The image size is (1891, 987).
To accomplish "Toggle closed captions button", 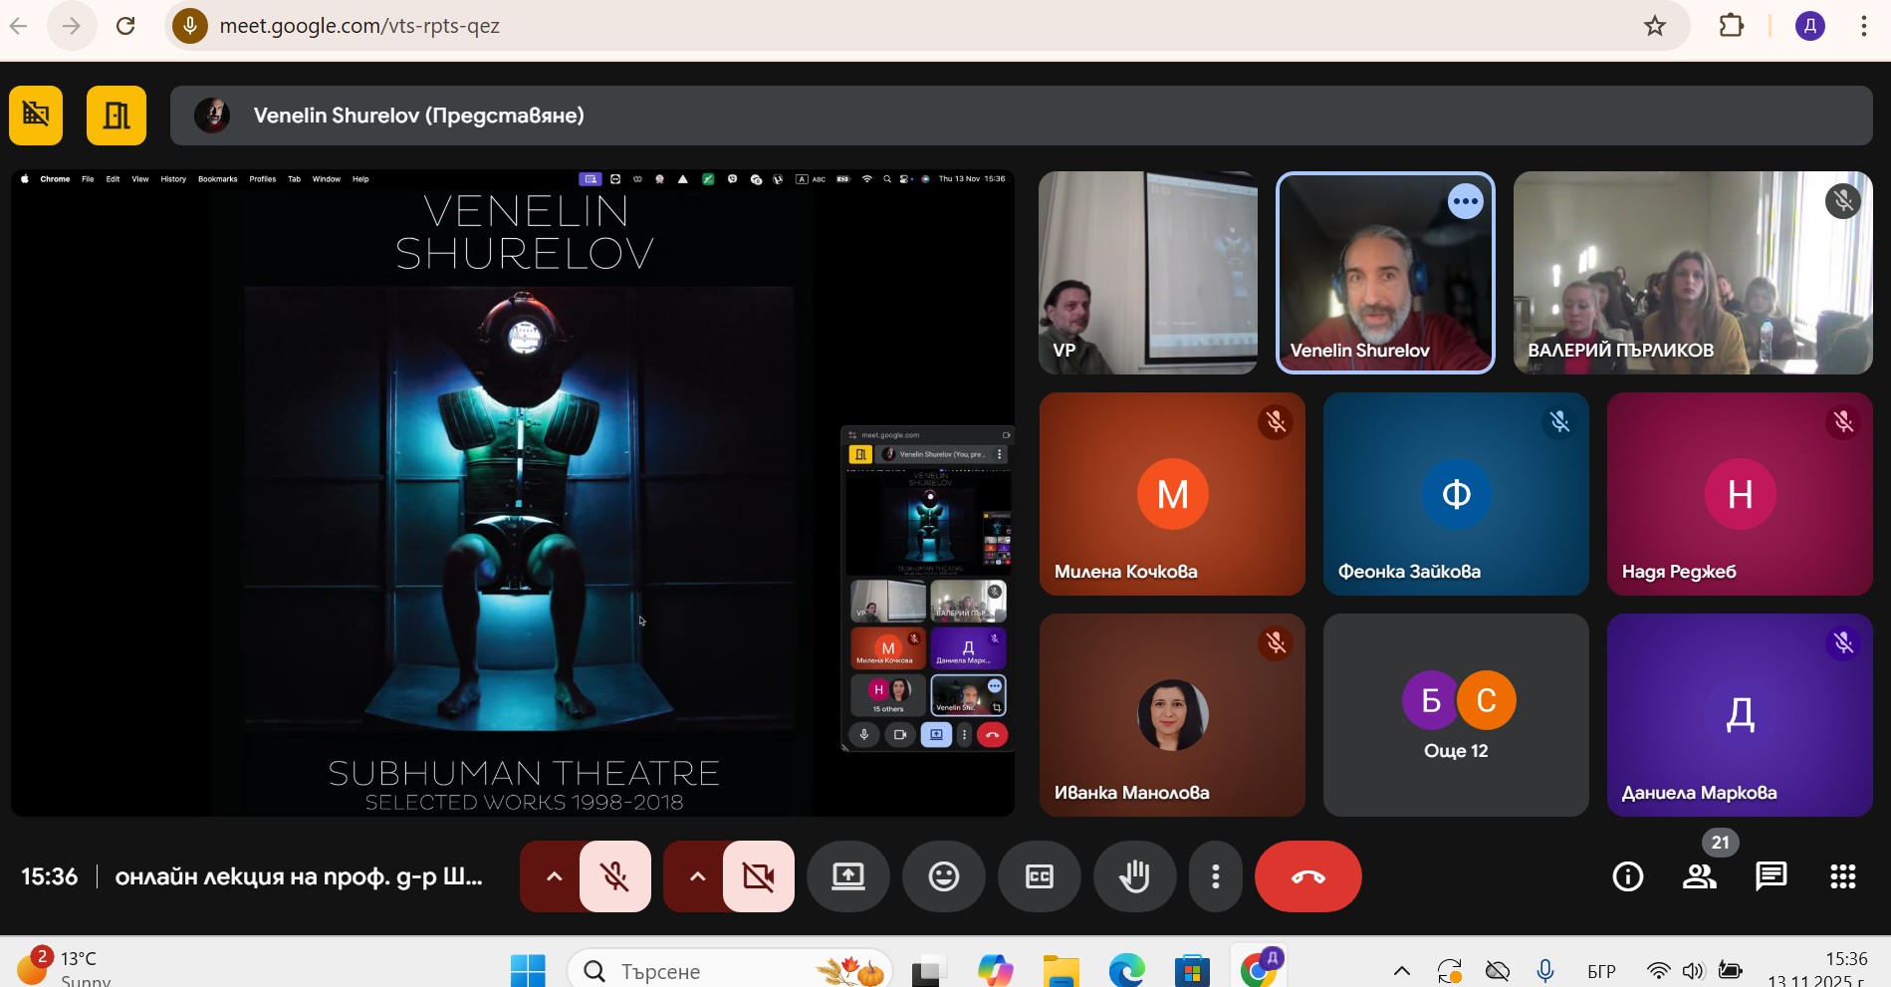I will (1039, 876).
